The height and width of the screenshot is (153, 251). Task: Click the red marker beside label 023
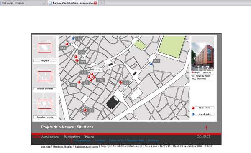click(77, 60)
